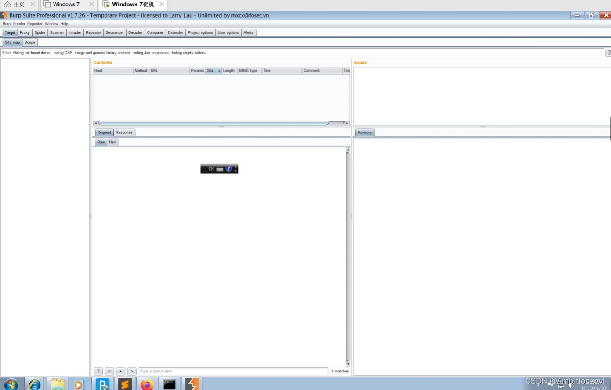Sort contents by Method column
Screen dimensions: 611x390
tap(141, 71)
